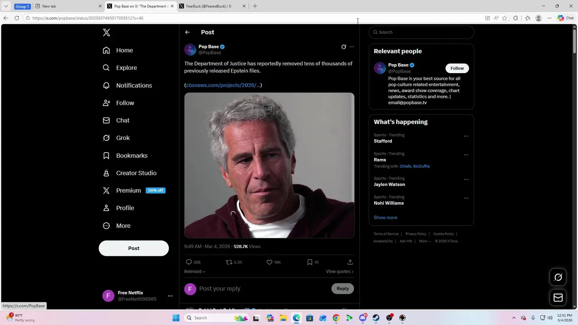
Task: Open Pop Base profile name in Relevant people
Action: [398, 65]
